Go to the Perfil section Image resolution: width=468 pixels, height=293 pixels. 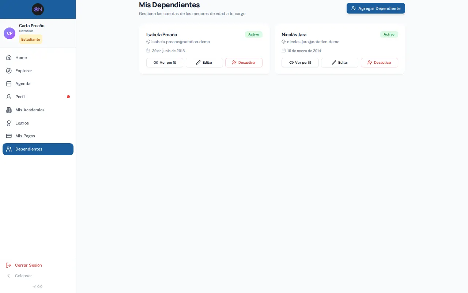point(38,97)
